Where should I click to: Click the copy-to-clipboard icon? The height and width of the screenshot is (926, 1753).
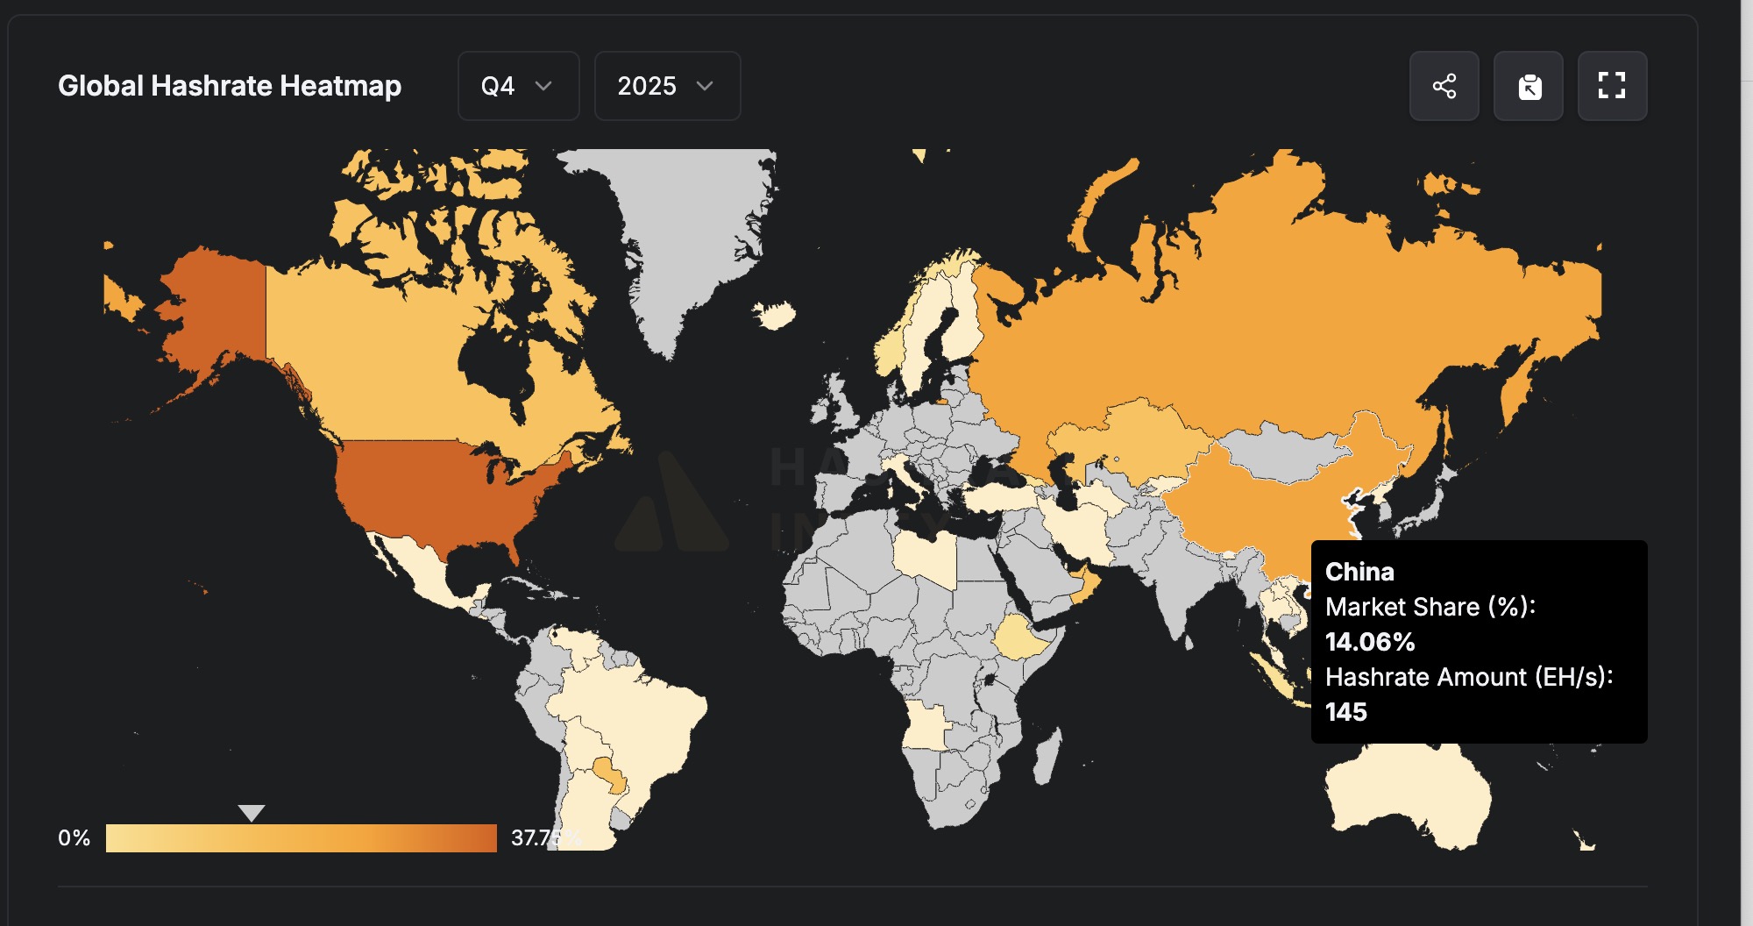pyautogui.click(x=1528, y=85)
